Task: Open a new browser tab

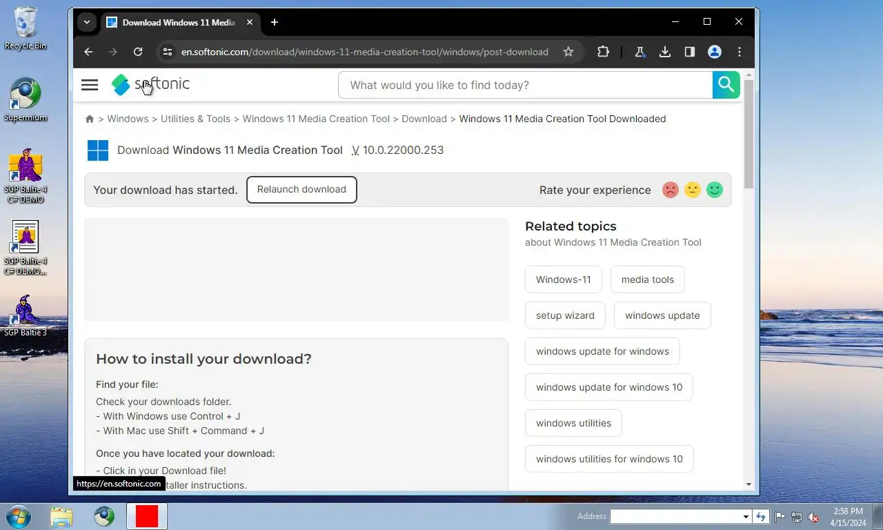Action: (275, 22)
